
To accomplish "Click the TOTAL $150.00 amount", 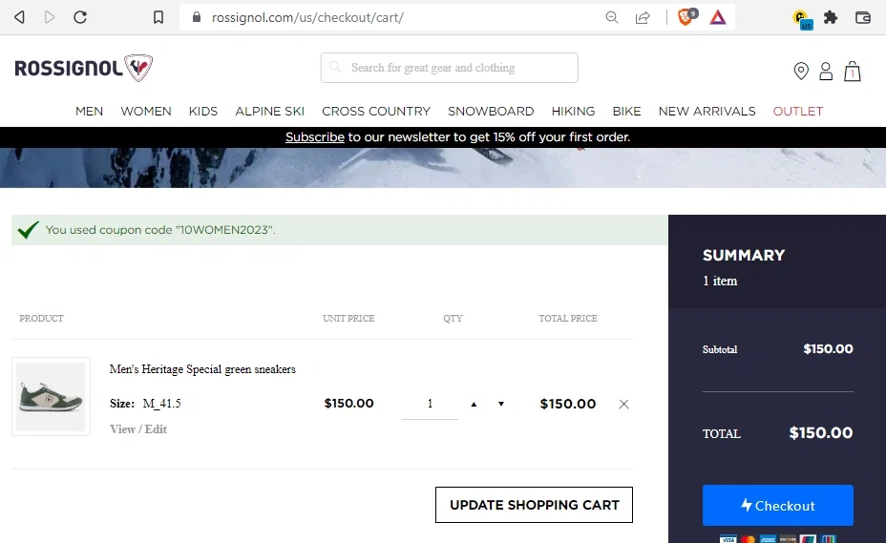I will coord(821,433).
